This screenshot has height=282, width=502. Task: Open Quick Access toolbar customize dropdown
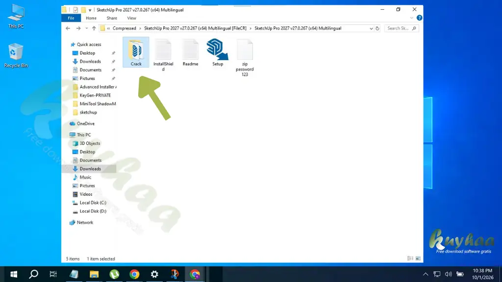click(90, 10)
